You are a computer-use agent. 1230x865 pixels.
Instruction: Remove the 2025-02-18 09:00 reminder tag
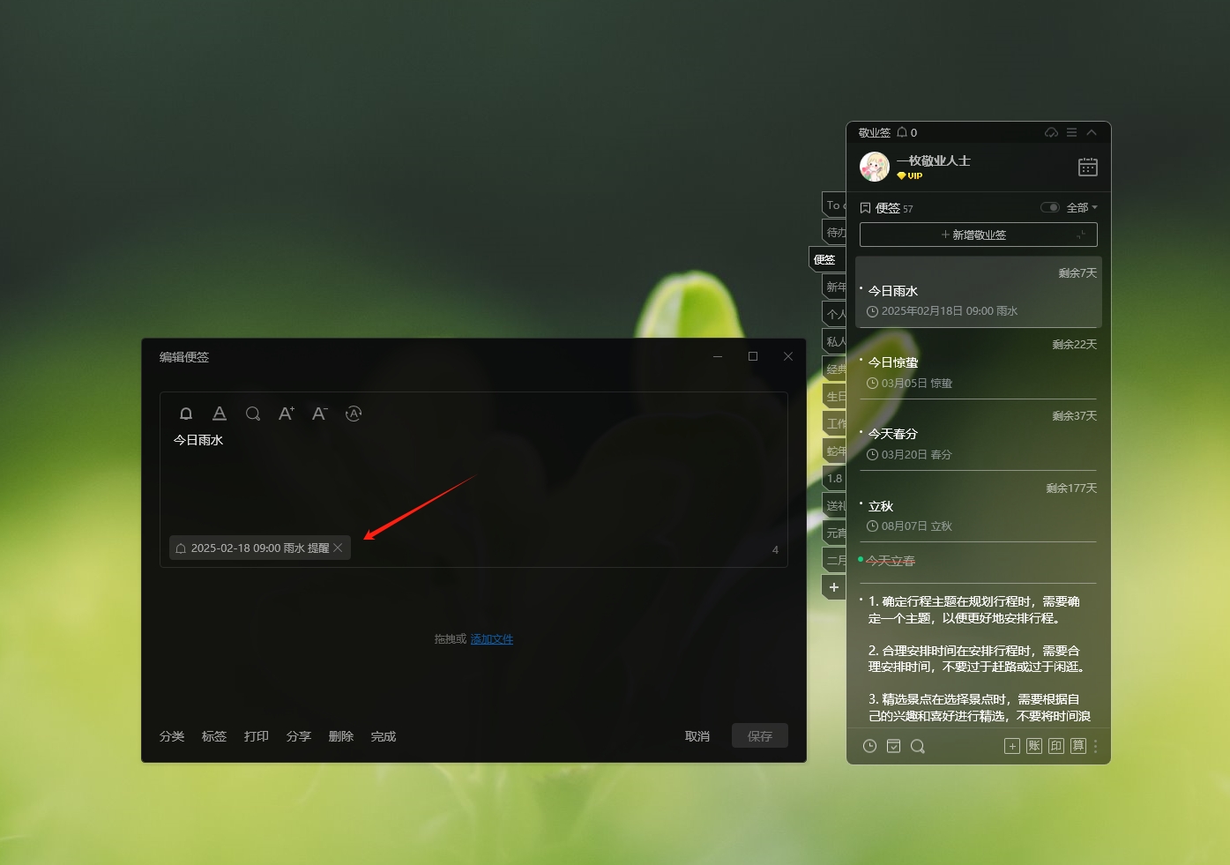pos(338,548)
